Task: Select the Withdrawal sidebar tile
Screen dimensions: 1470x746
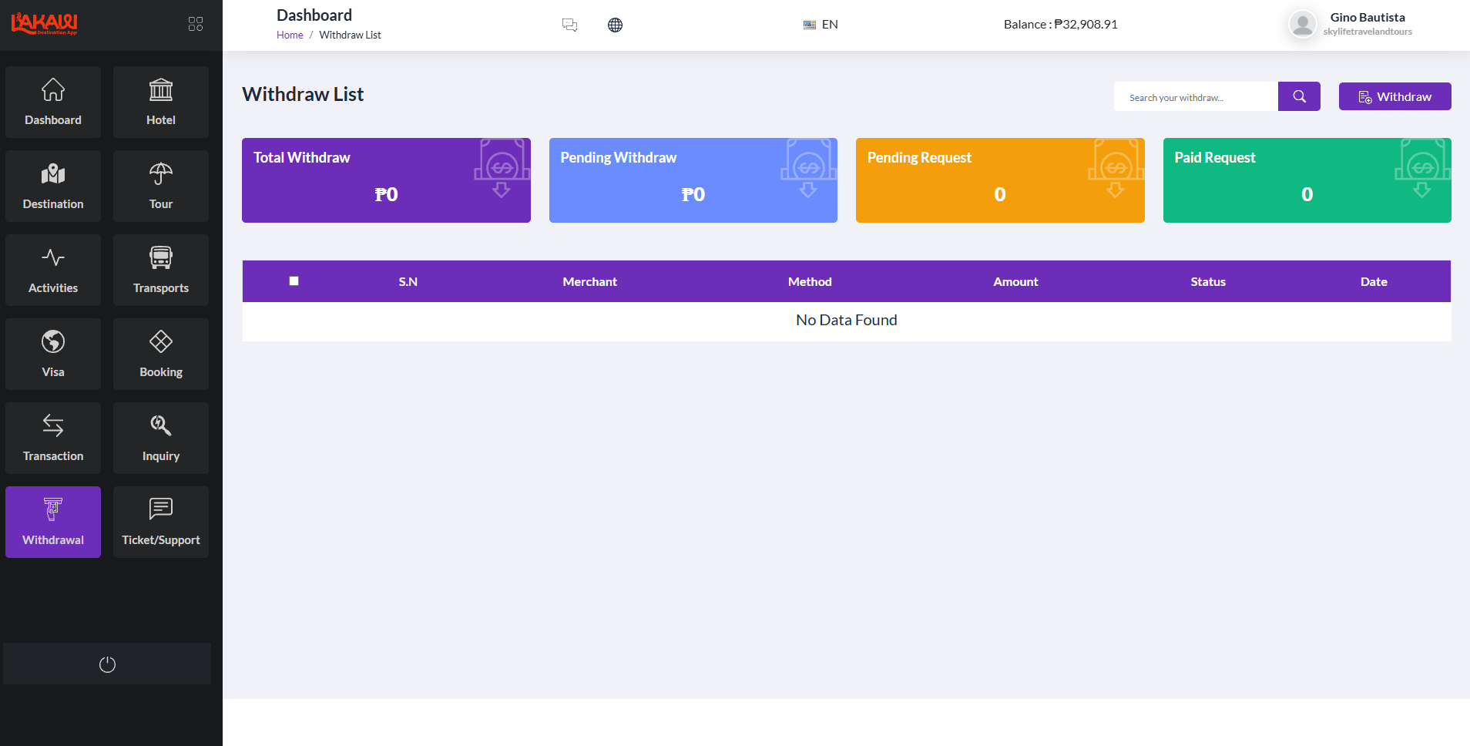Action: pyautogui.click(x=53, y=522)
